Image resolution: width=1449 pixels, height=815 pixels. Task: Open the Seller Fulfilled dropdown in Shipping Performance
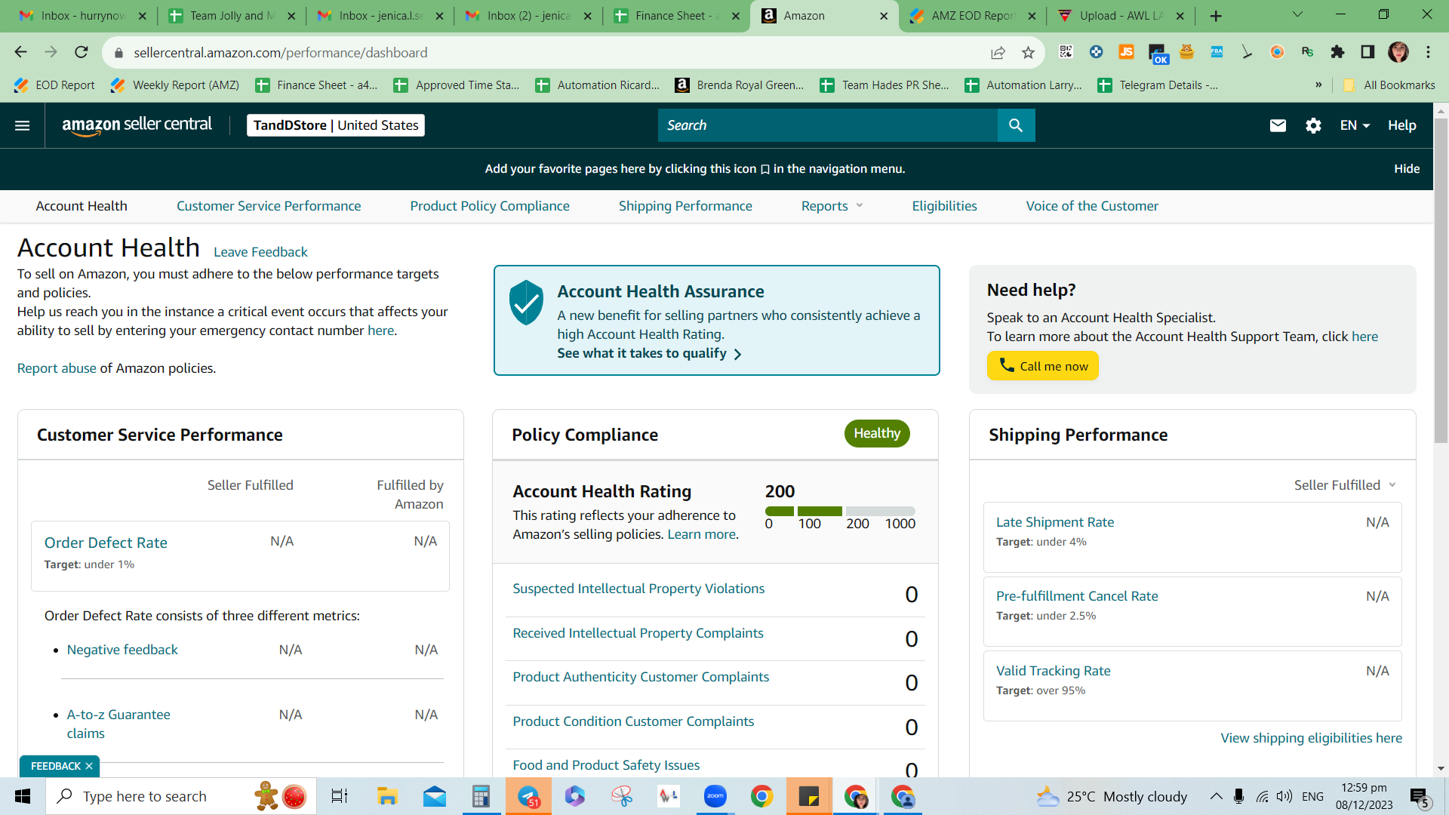(x=1345, y=485)
